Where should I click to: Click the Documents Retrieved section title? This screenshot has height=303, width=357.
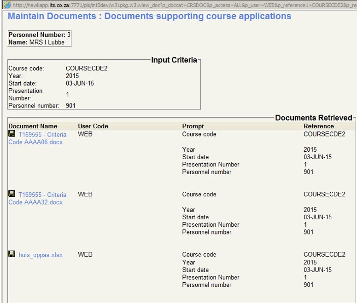pyautogui.click(x=314, y=118)
